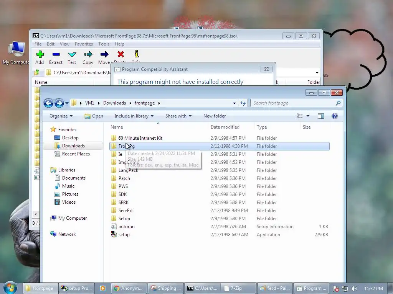This screenshot has width=393, height=294.
Task: Switch to Snipping Tool taskbar button
Action: (x=166, y=288)
